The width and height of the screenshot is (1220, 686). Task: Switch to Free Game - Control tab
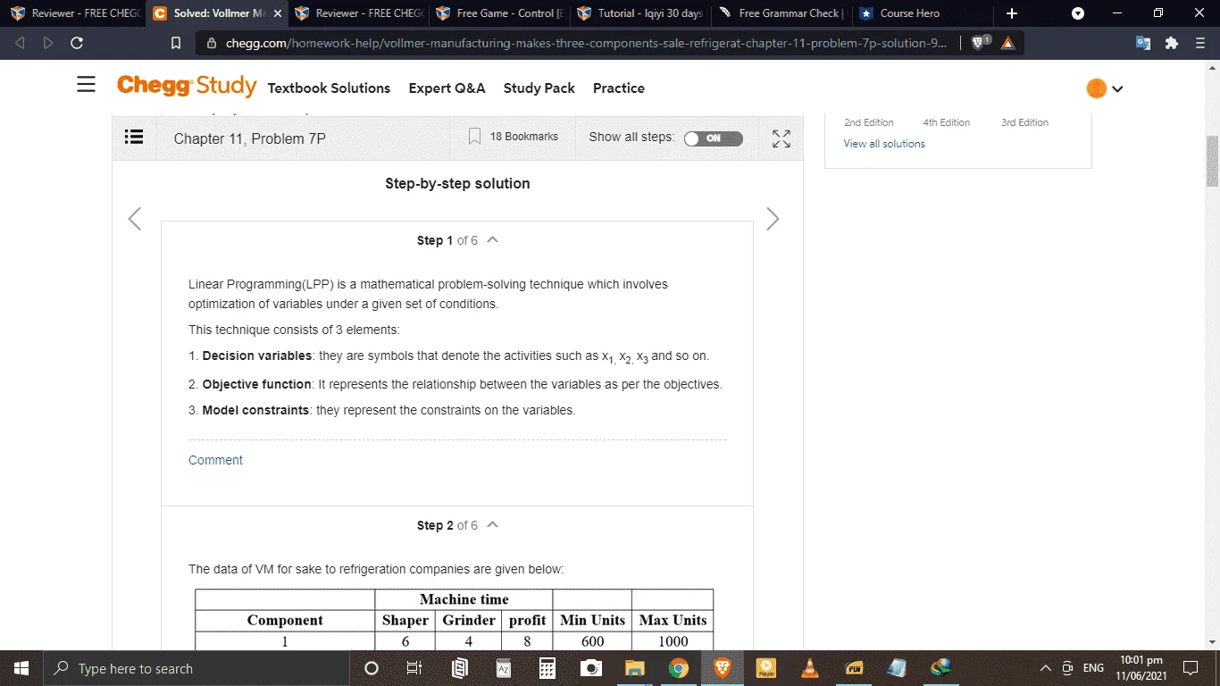pyautogui.click(x=501, y=13)
